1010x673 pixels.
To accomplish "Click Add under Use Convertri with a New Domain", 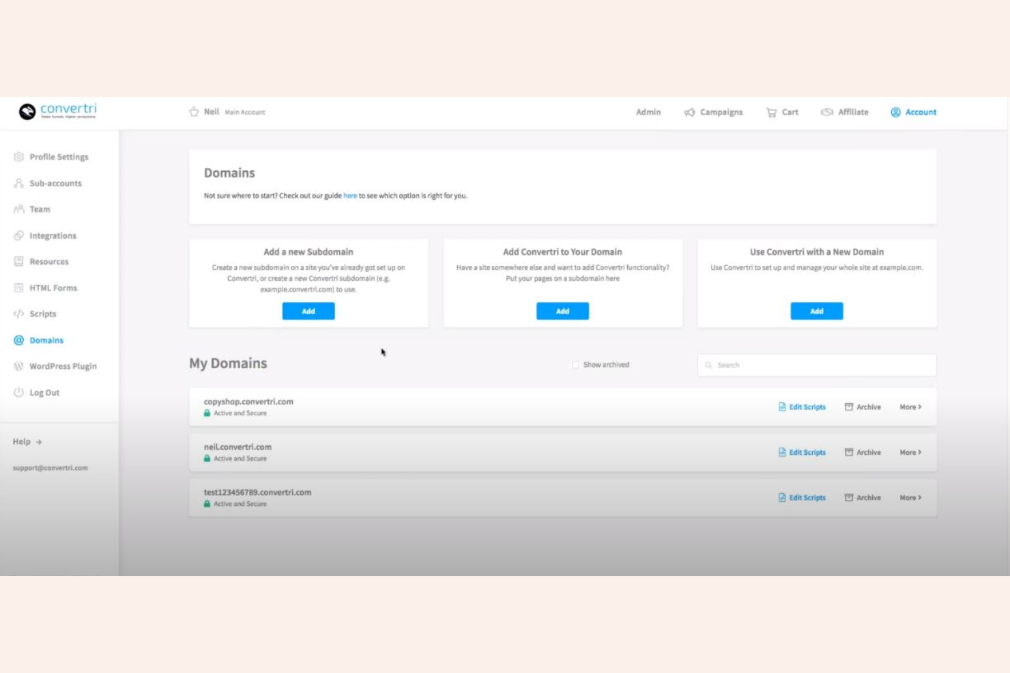I will pos(817,311).
